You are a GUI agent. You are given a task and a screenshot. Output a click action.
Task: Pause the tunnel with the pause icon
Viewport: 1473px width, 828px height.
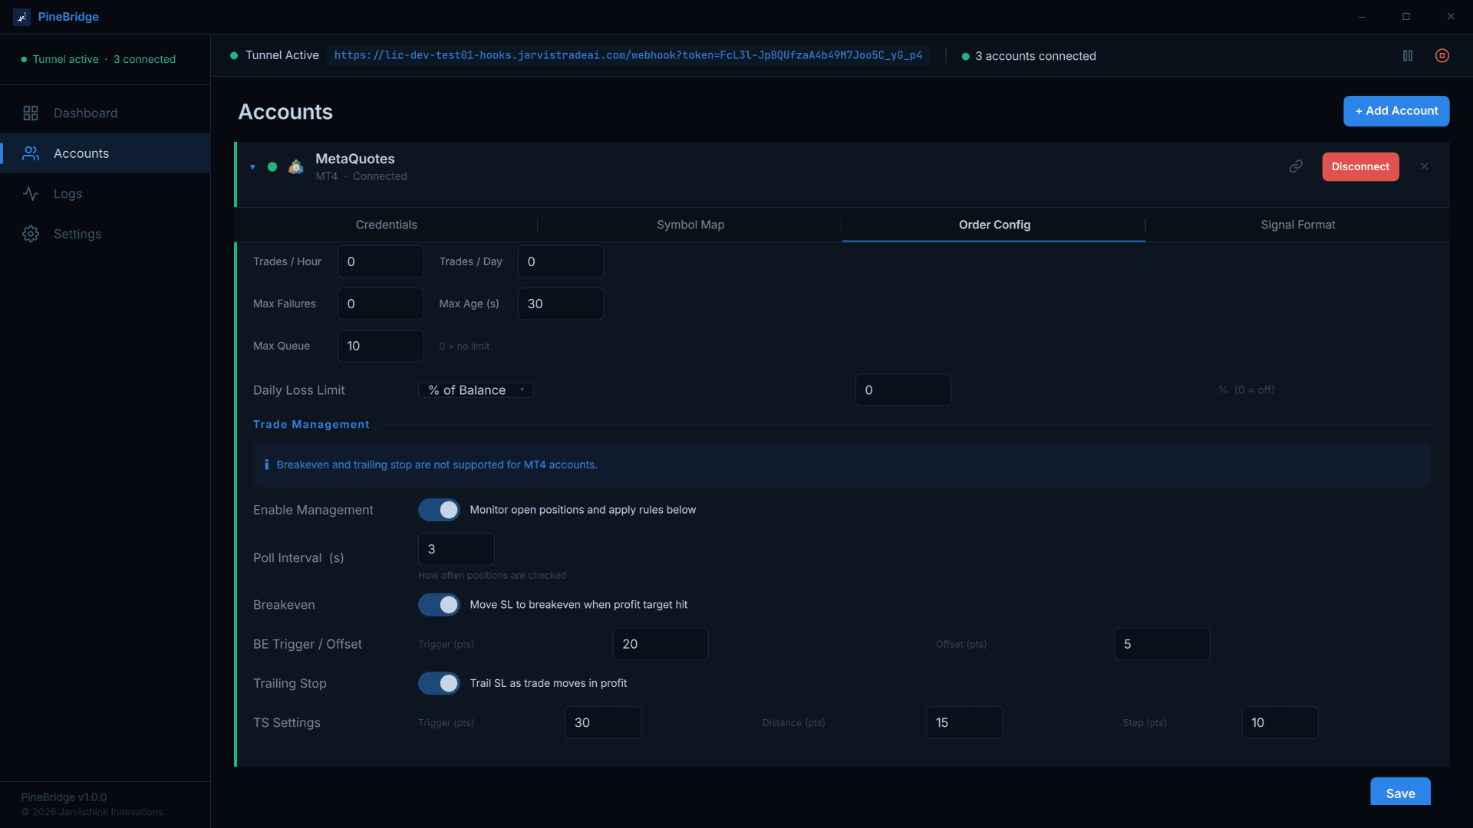click(1408, 56)
